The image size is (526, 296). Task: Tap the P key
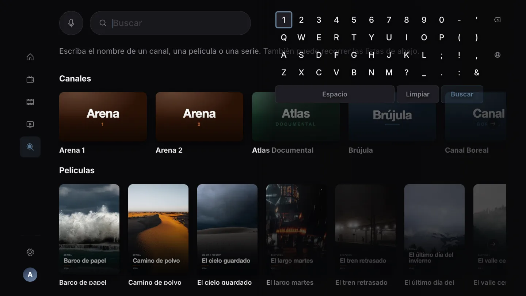442,37
